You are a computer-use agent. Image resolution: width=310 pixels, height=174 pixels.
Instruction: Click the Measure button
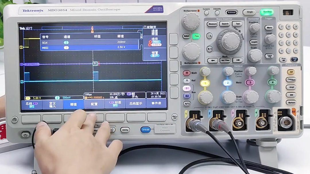[x=212, y=24]
